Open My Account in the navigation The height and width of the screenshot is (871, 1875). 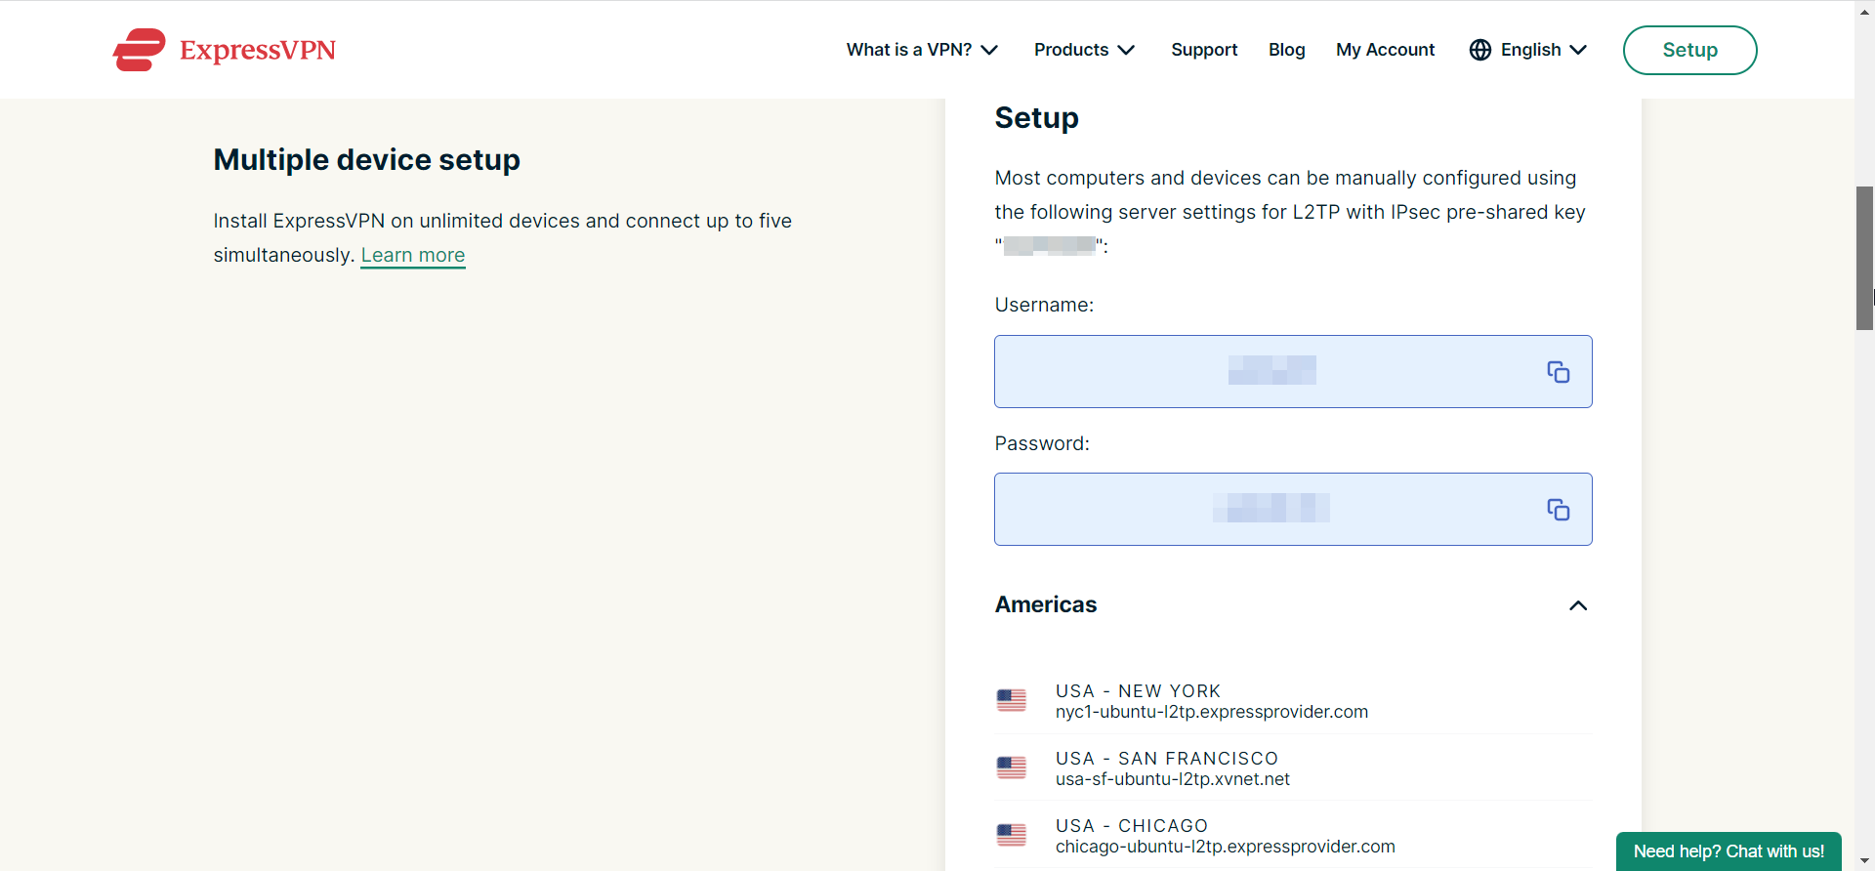[1385, 50]
